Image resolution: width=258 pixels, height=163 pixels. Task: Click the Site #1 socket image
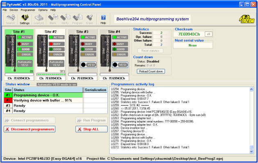[x=11, y=53]
